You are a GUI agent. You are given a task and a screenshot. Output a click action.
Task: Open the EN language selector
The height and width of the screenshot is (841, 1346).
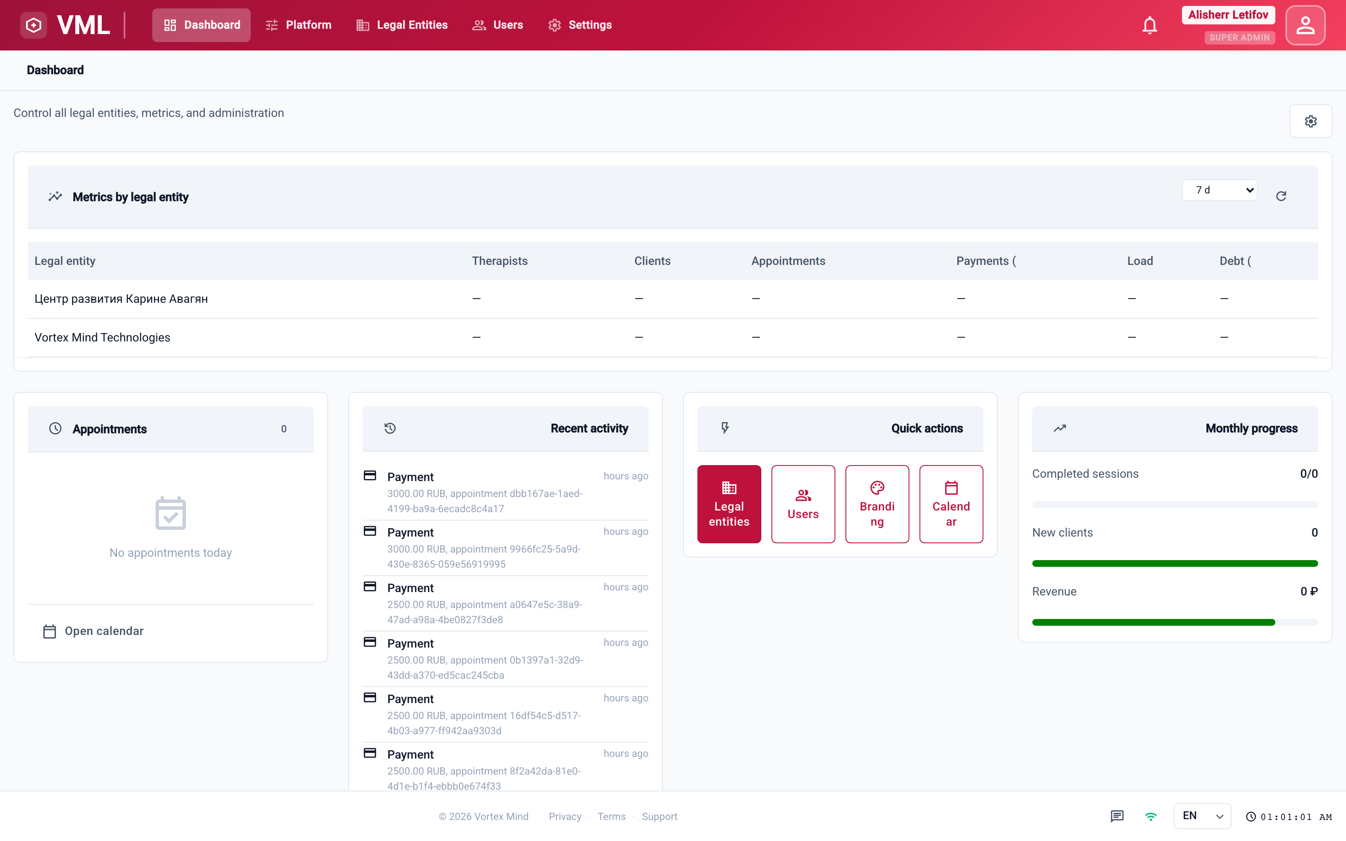1202,816
